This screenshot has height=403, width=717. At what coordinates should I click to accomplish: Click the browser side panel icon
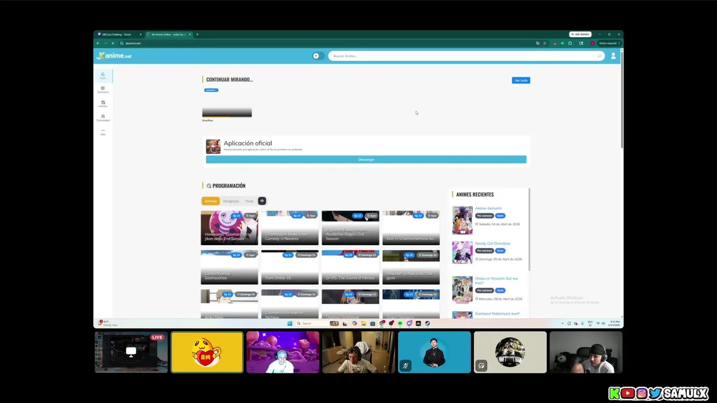point(581,43)
